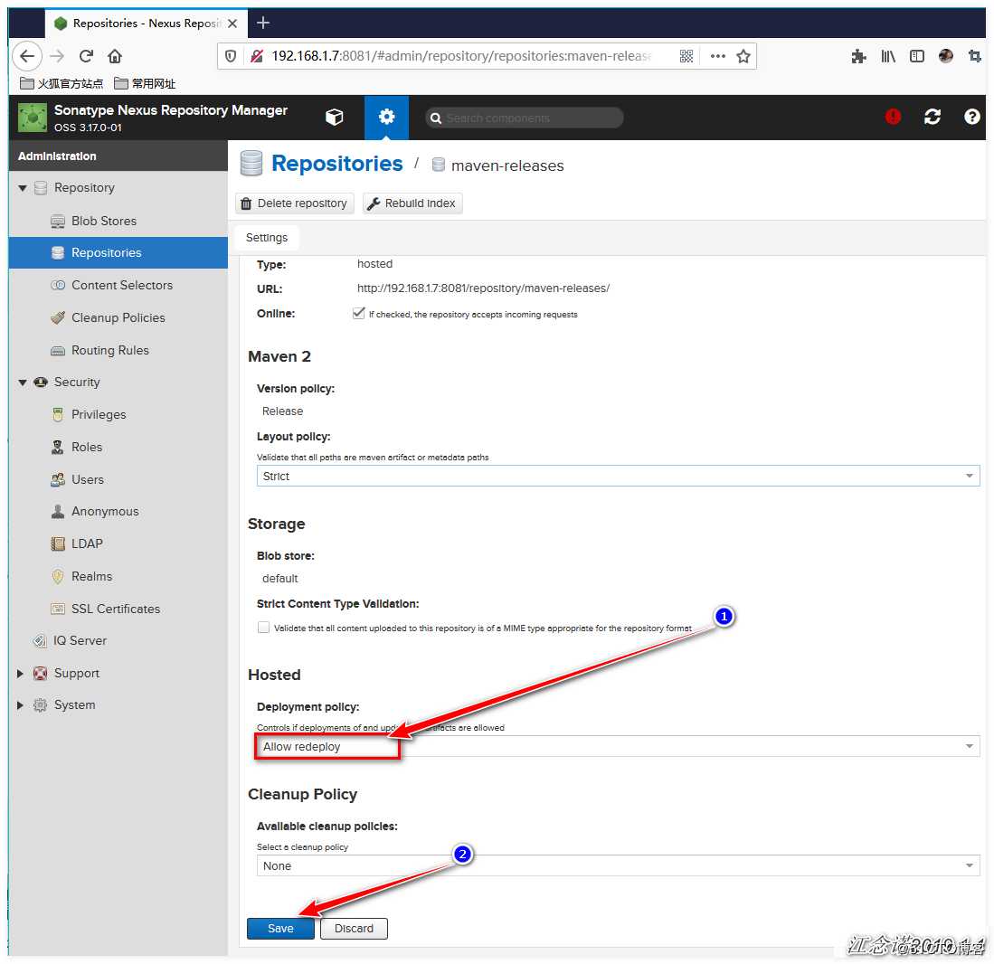Open LDAP under Security
This screenshot has width=994, height=964.
pyautogui.click(x=87, y=543)
